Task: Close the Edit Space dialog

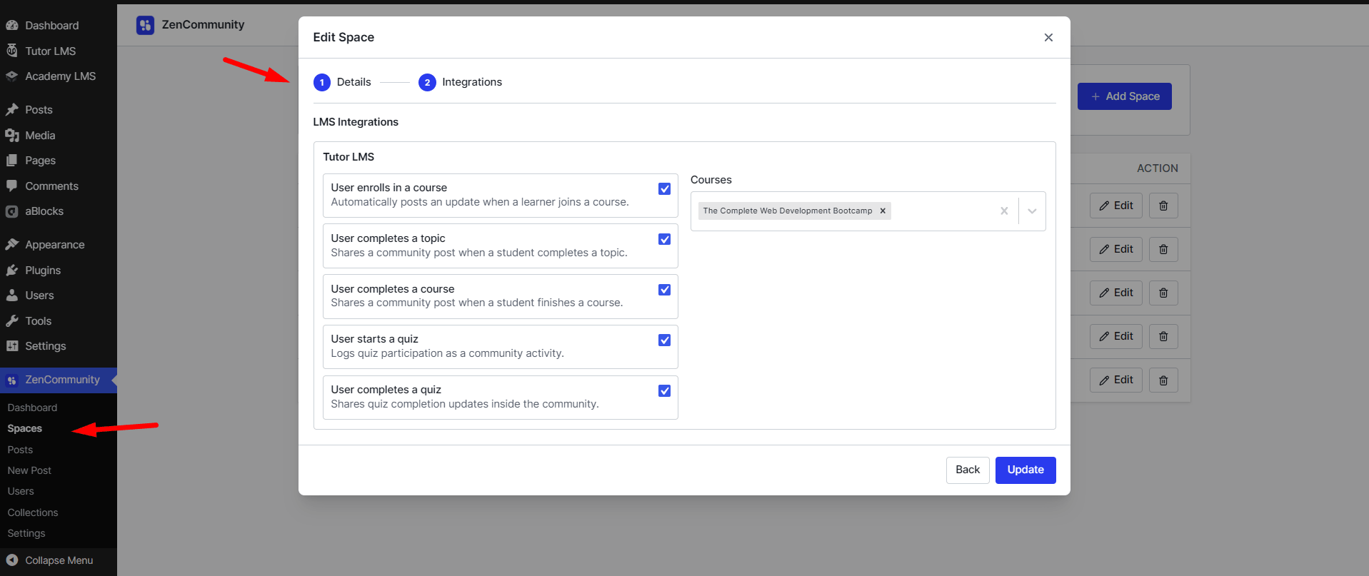Action: pyautogui.click(x=1048, y=37)
